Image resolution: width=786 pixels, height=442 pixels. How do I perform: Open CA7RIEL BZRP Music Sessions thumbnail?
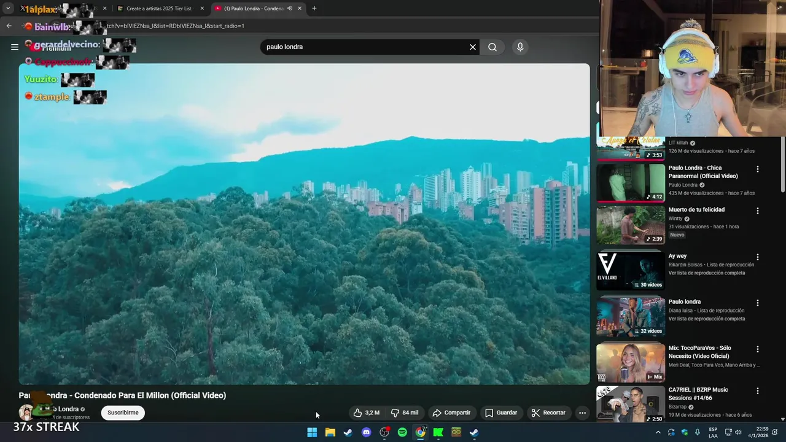tap(631, 404)
